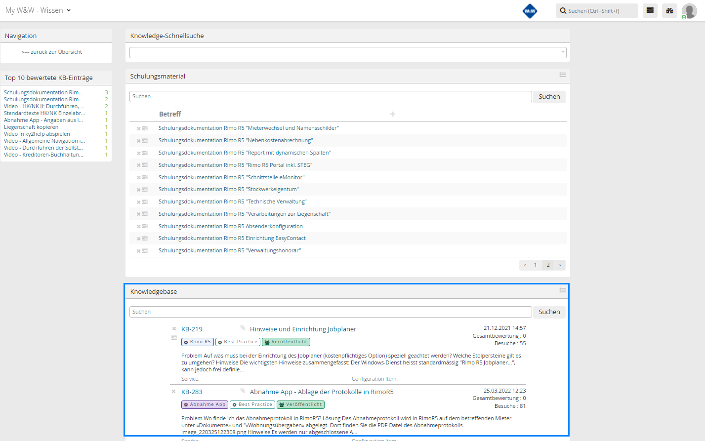Open the list icon for 'Stockwerkeigentum' row
Image resolution: width=705 pixels, height=441 pixels.
145,189
